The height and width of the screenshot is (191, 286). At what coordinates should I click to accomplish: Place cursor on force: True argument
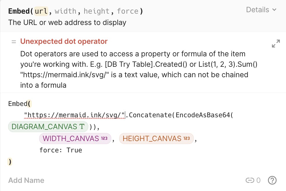point(61,150)
